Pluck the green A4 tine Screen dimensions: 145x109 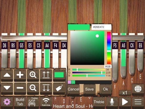(x=47, y=58)
